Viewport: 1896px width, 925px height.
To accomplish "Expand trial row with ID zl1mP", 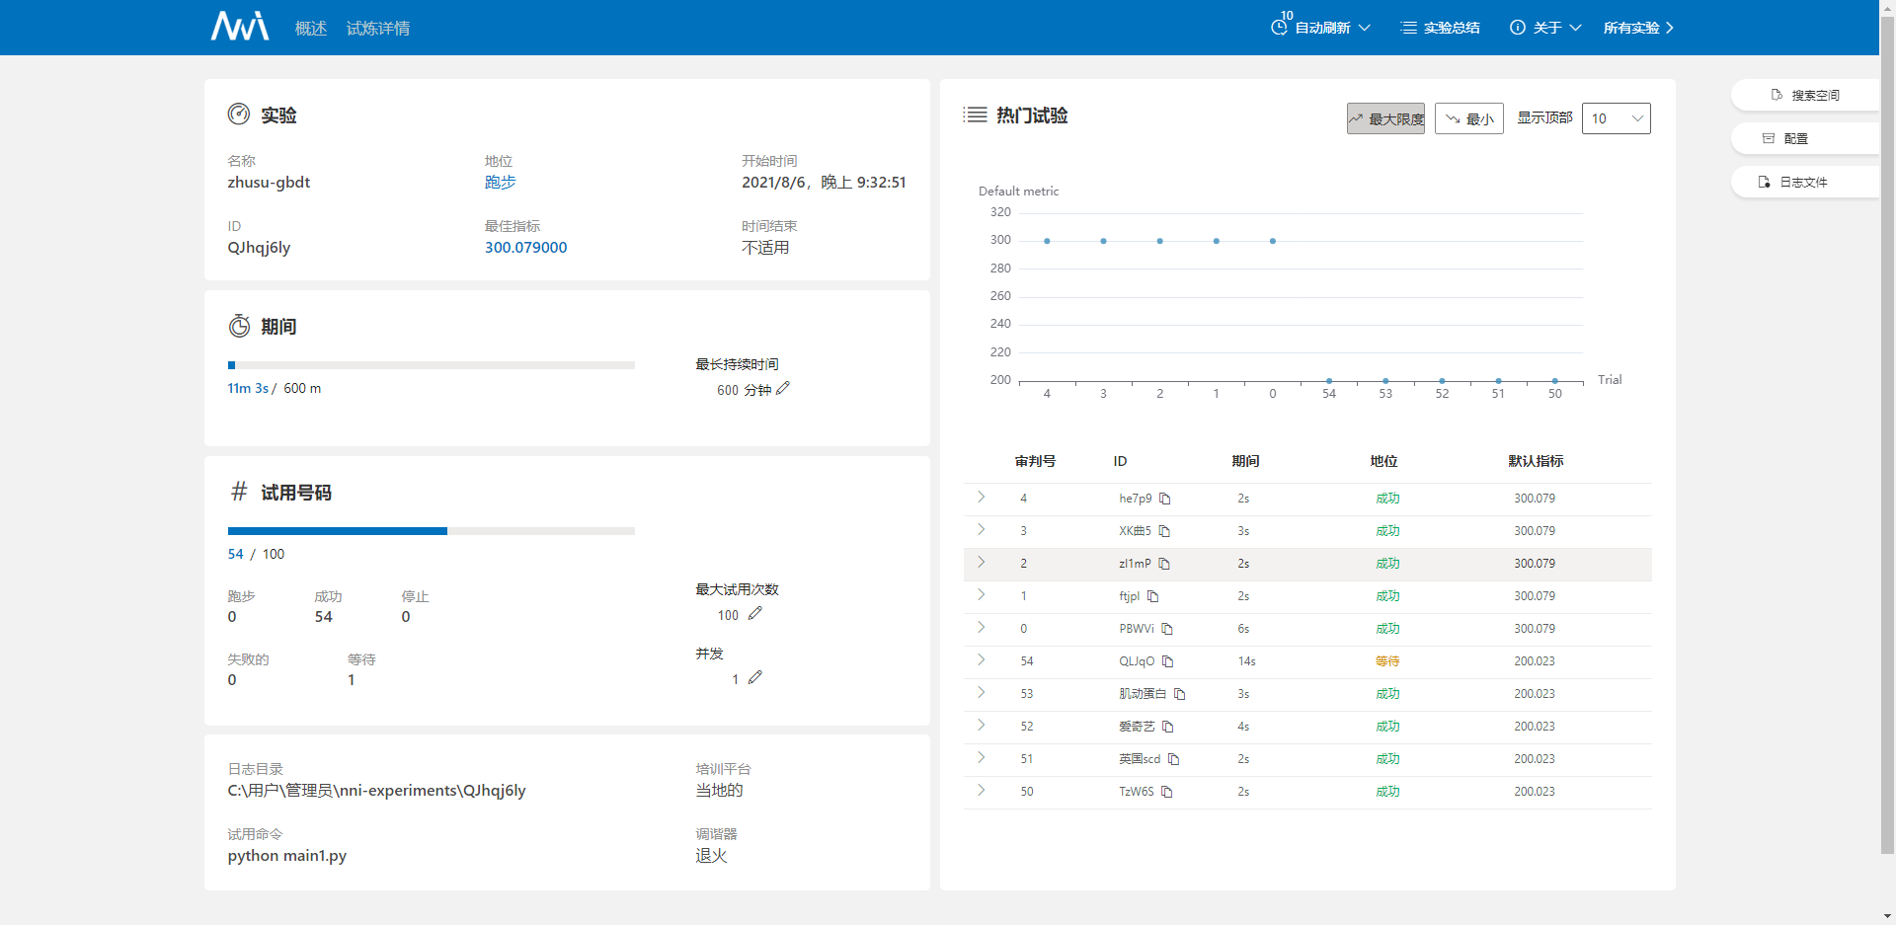I will click(981, 563).
